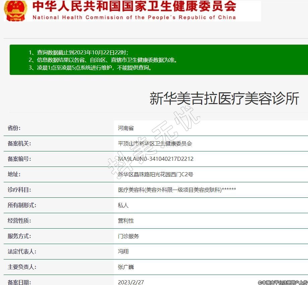The height and width of the screenshot is (285, 308).
Task: Click the national emblem logo
Action: pos(16,11)
